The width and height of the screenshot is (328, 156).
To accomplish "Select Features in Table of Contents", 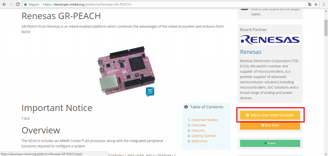I will click(198, 130).
